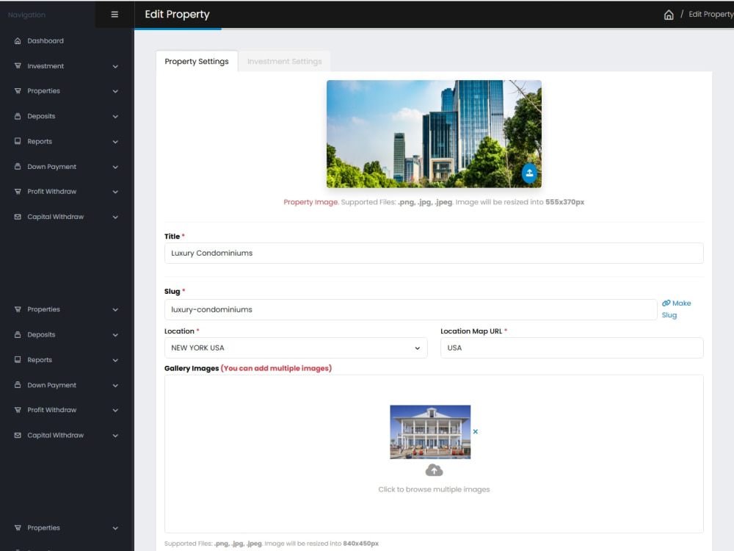Focus the Slug field luxury-condominiums

pos(410,310)
